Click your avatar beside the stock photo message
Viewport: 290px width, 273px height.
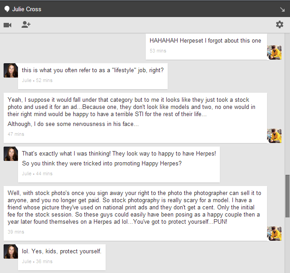point(274,136)
